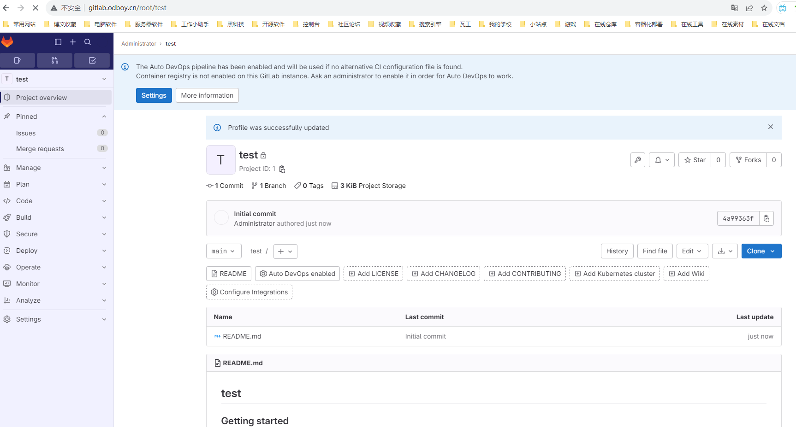Open the notification bell dropdown

tap(662, 160)
